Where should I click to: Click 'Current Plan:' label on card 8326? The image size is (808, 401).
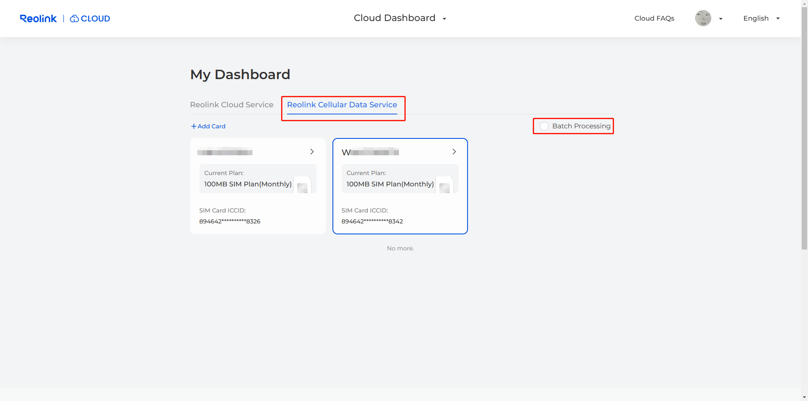tap(224, 173)
